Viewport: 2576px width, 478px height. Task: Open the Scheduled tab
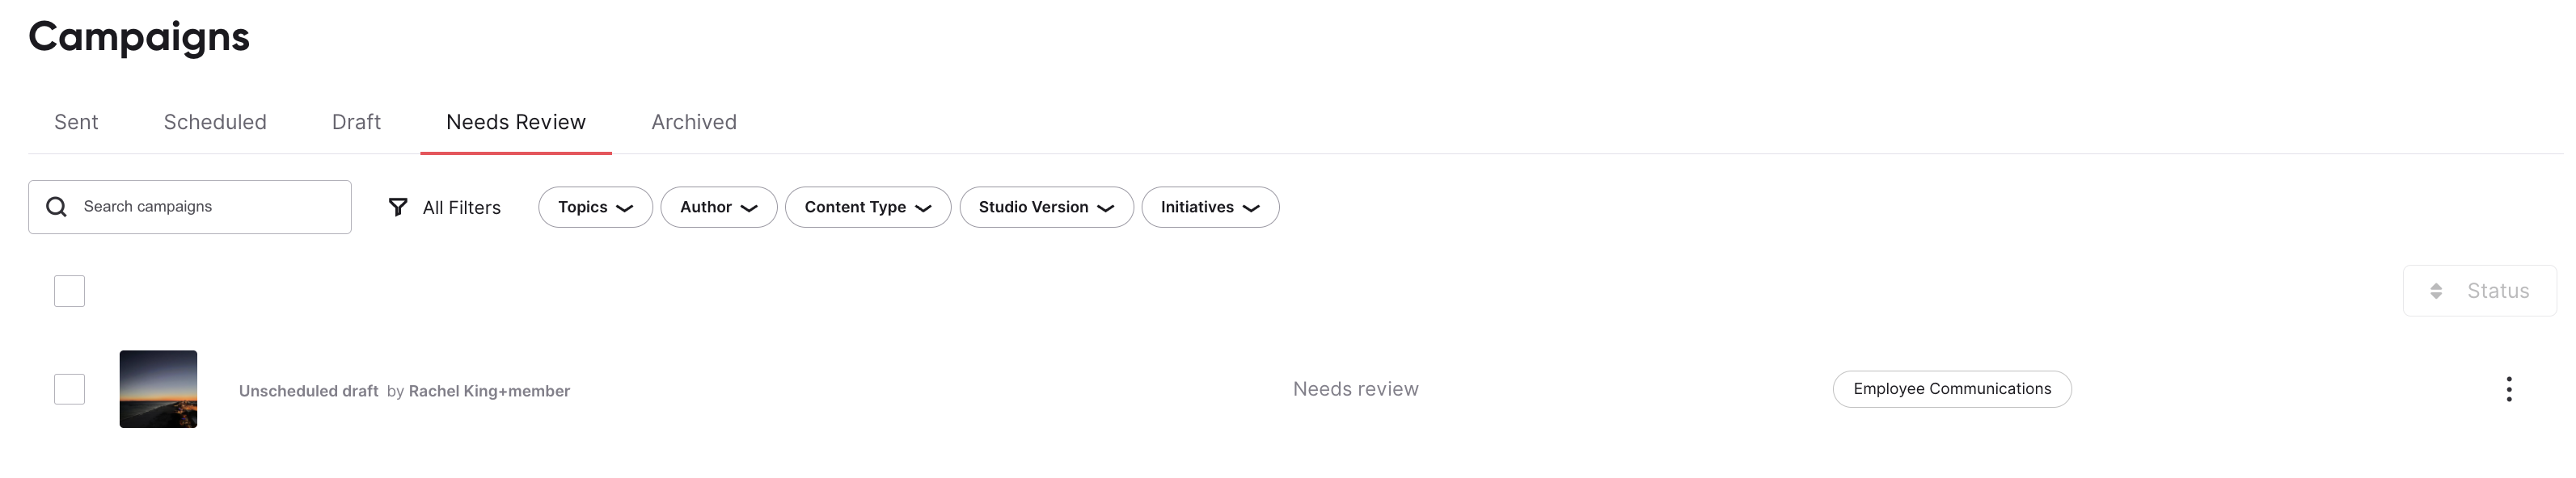[215, 122]
